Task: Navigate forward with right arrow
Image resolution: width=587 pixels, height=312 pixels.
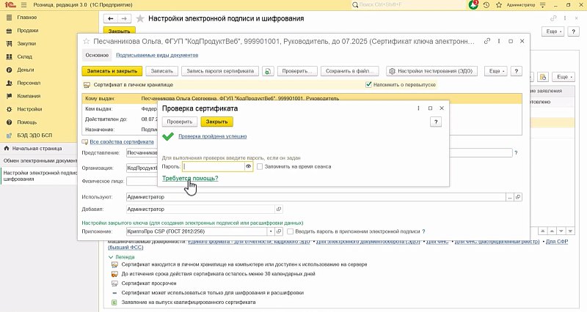Action: pyautogui.click(x=124, y=18)
